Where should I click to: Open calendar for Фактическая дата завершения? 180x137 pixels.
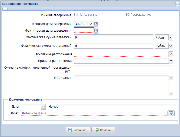[96, 30]
